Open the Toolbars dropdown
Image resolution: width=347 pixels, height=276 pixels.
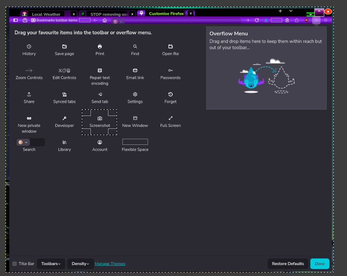(x=51, y=264)
